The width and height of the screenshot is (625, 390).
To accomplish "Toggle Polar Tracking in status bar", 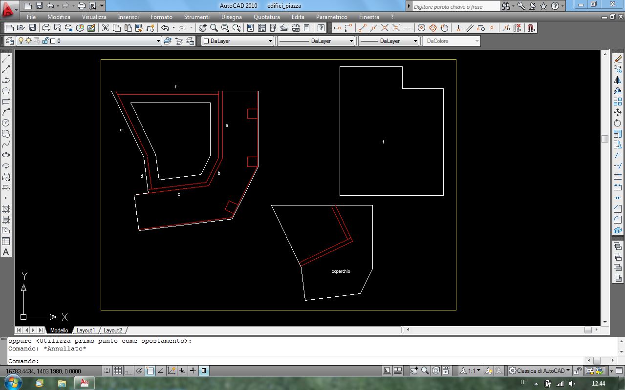I will click(x=139, y=370).
